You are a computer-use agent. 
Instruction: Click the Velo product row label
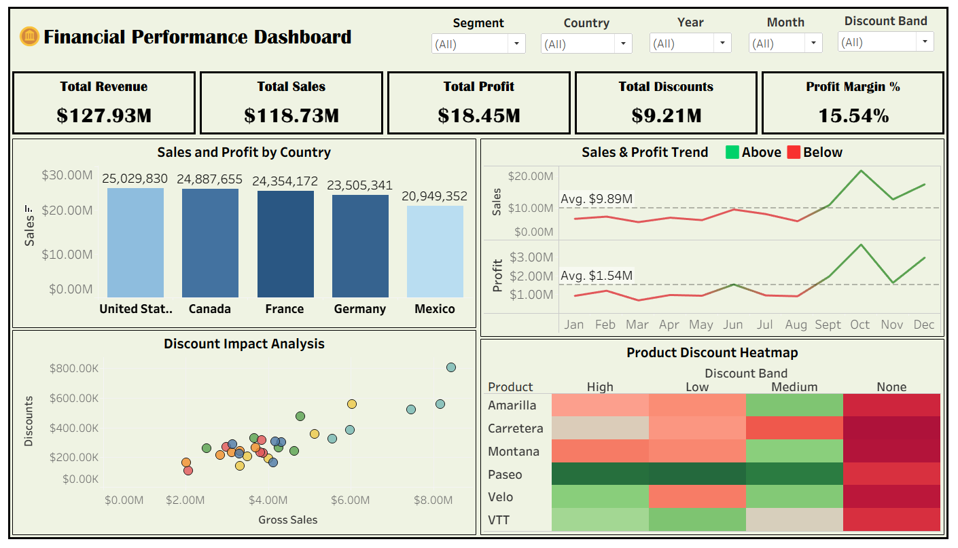(x=501, y=497)
